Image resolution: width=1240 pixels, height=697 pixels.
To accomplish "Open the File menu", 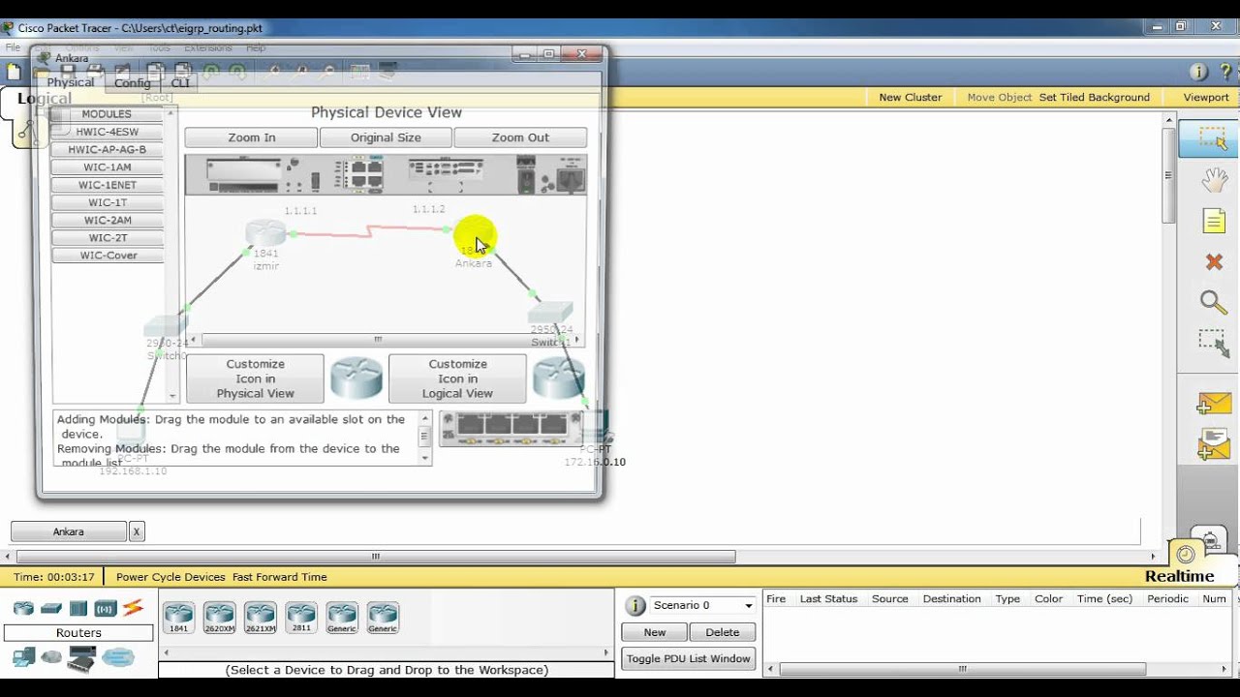I will [x=13, y=46].
